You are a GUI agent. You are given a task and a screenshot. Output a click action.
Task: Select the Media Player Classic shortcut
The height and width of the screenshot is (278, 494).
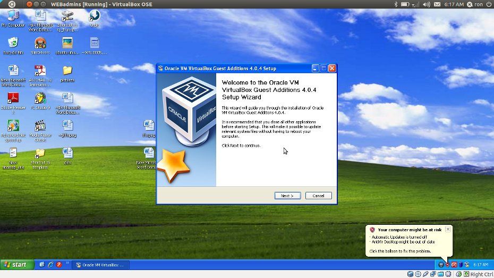click(x=40, y=131)
